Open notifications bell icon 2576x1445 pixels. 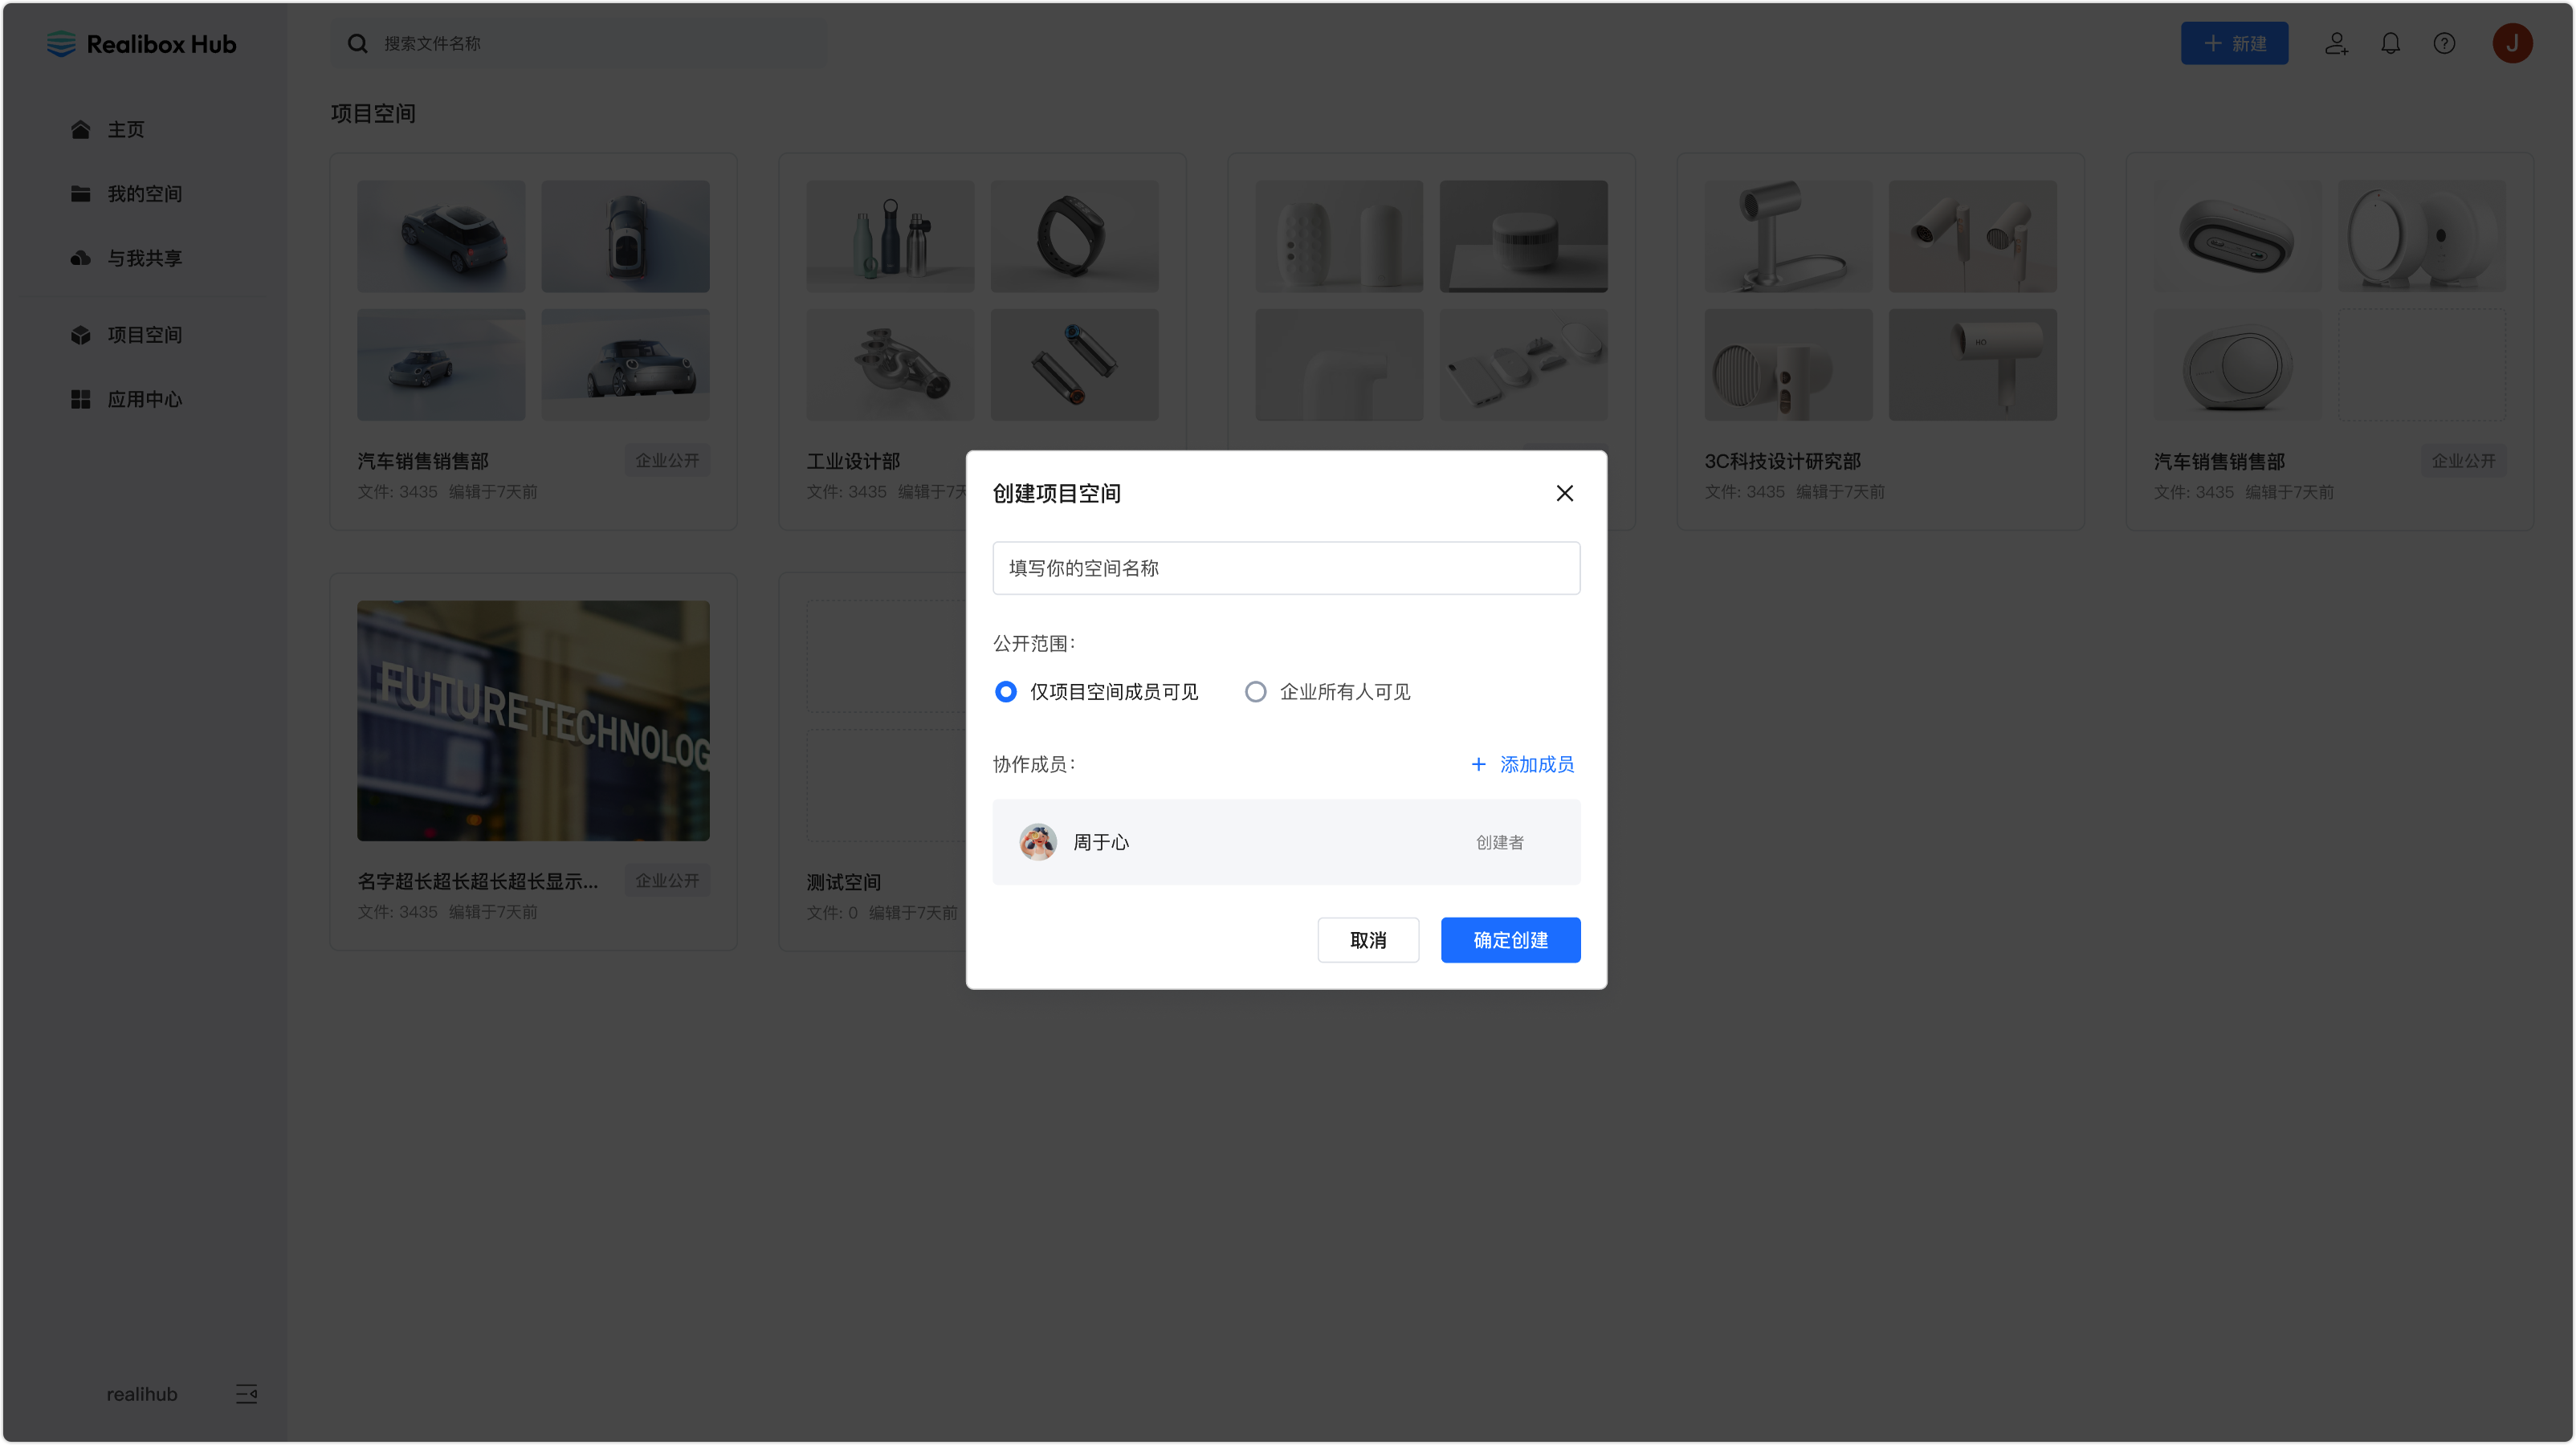pyautogui.click(x=2390, y=44)
